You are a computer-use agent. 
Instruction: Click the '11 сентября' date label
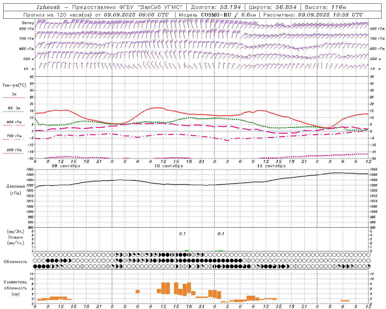(x=271, y=166)
